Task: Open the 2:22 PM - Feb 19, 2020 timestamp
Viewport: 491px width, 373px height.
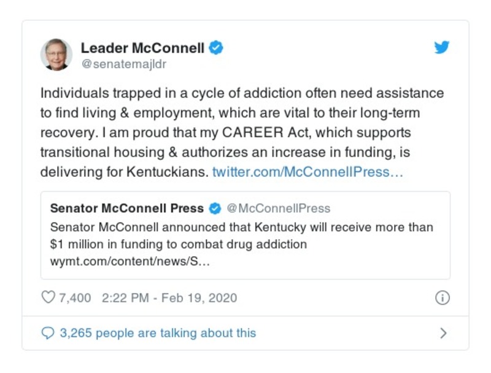Action: [x=169, y=298]
